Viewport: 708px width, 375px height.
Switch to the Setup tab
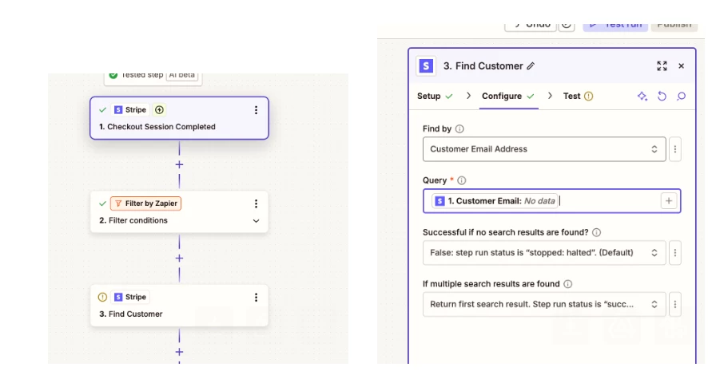[x=435, y=96]
